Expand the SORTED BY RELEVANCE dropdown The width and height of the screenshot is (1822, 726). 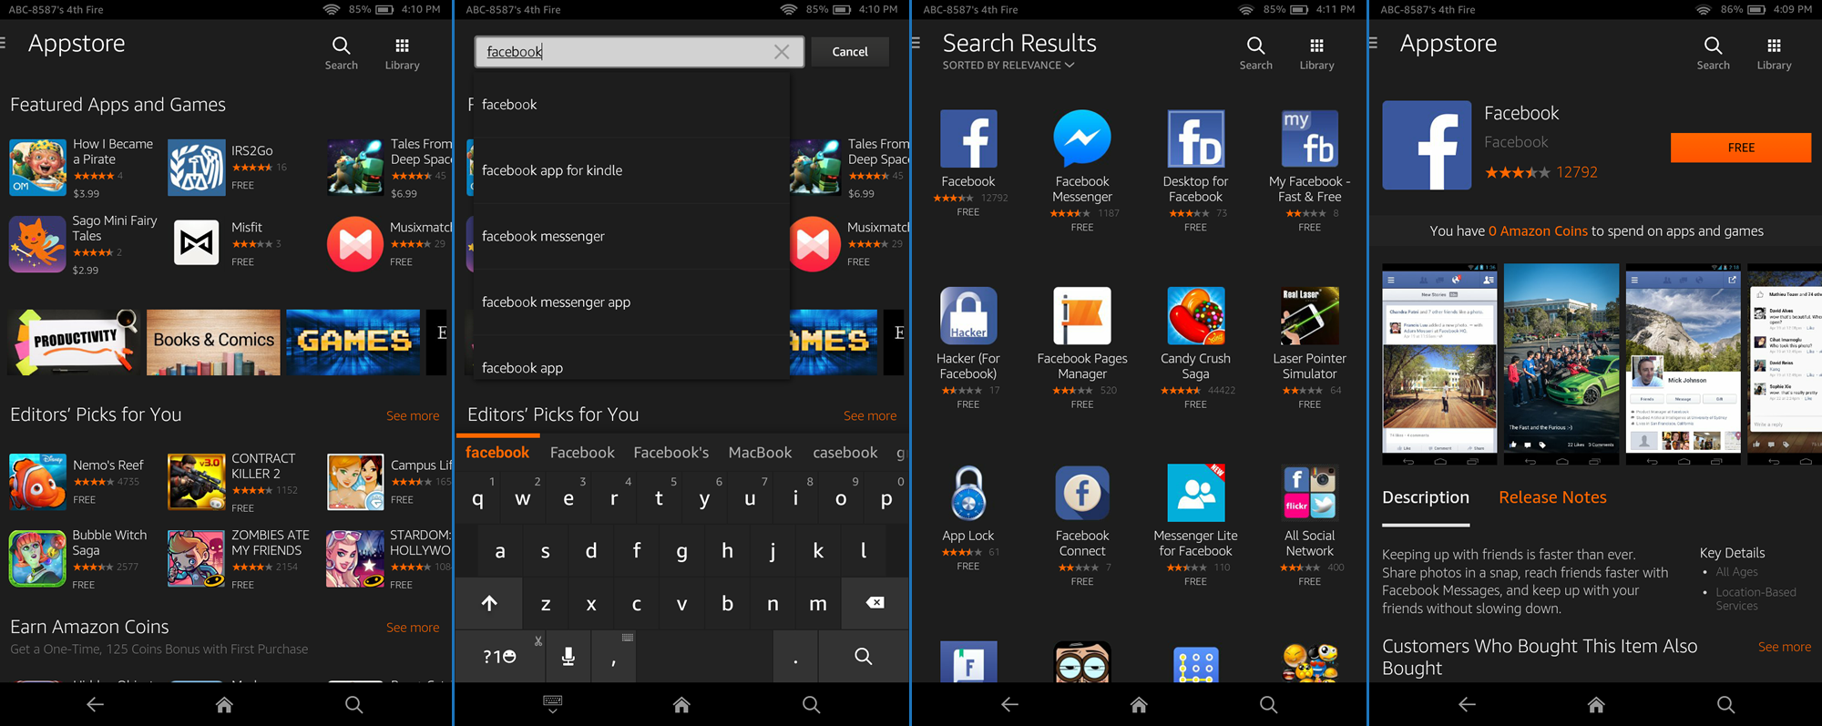click(x=1008, y=66)
